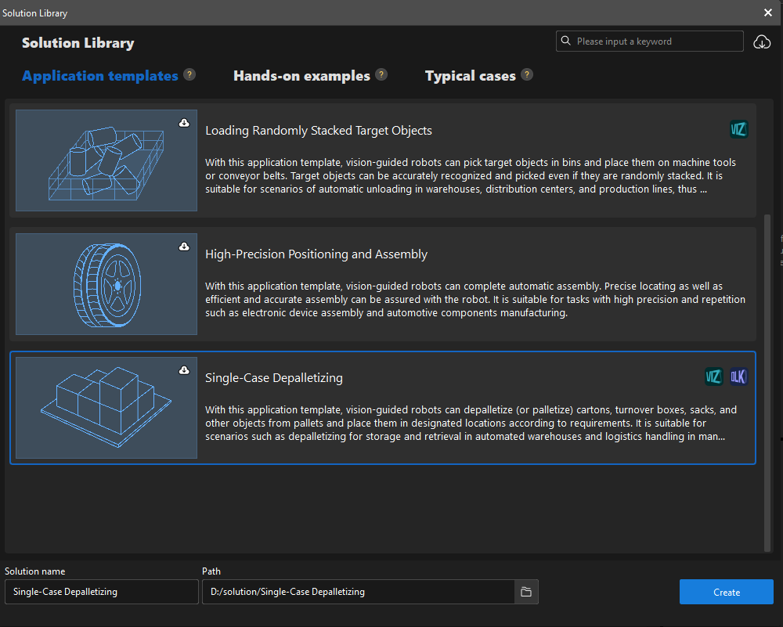Click download icon on Randomly Stacked thumbnail
Image resolution: width=783 pixels, height=627 pixels.
tap(184, 123)
